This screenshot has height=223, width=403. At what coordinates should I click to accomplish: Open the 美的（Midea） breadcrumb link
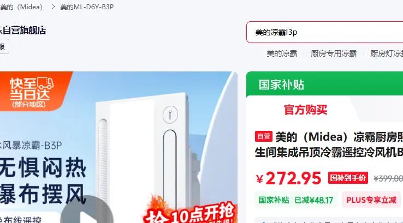tap(22, 7)
